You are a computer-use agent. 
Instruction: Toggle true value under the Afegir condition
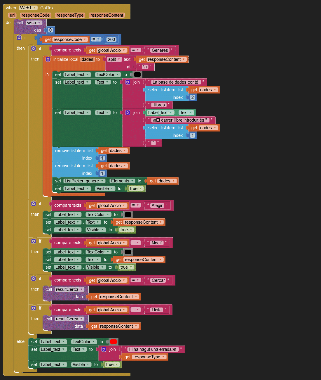click(x=126, y=230)
